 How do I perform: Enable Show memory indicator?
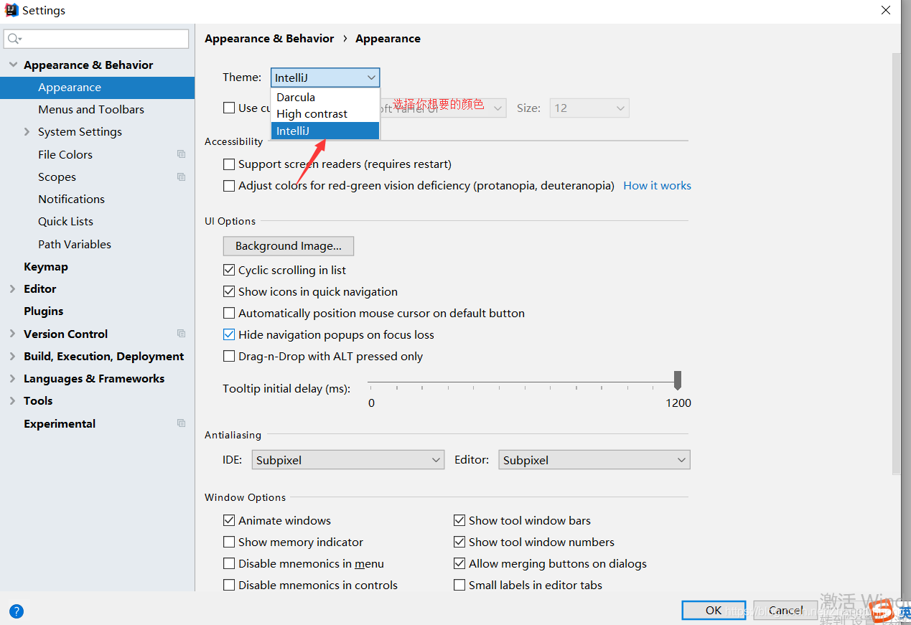(229, 542)
